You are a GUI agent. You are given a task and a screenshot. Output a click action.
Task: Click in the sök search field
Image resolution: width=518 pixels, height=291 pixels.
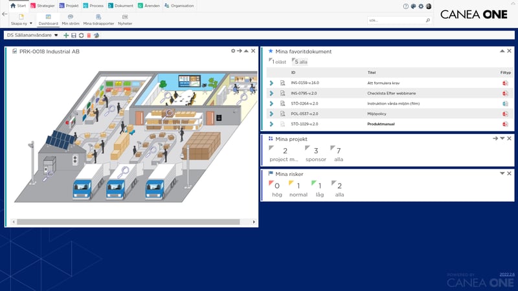(x=395, y=21)
